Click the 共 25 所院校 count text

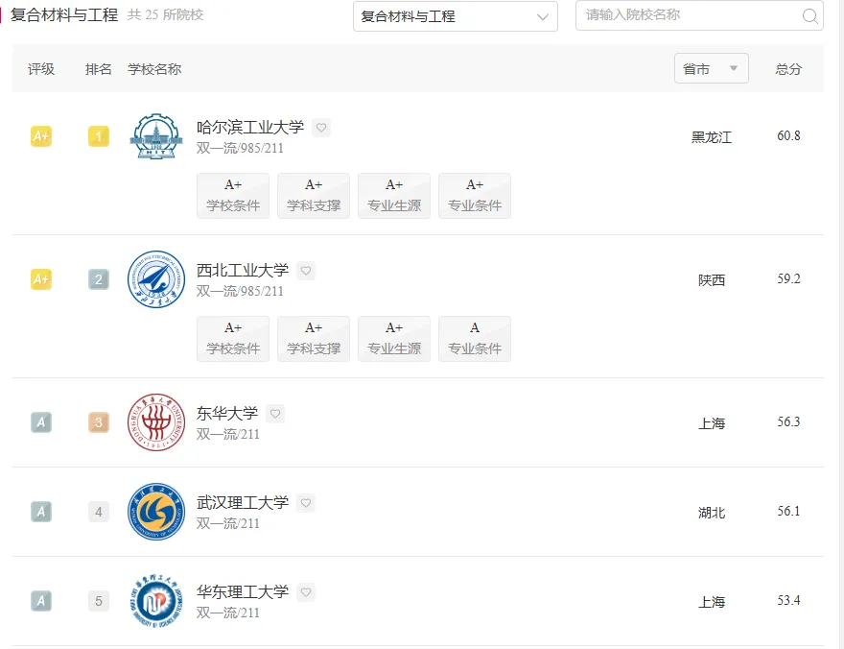coord(165,15)
